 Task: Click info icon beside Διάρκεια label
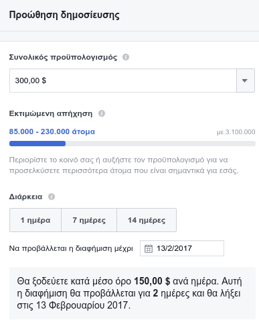point(52,197)
